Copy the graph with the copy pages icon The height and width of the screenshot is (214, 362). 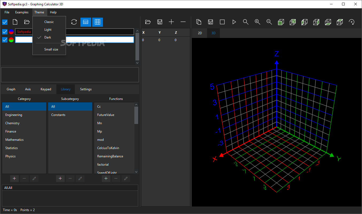tap(199, 22)
